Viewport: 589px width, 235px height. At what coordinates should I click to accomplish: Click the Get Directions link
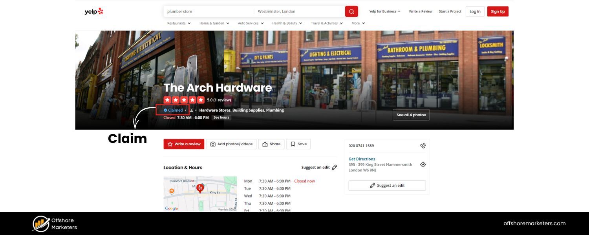pos(362,159)
